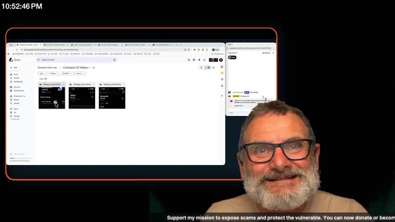This screenshot has width=395, height=222.
Task: Open more actions for first RPReplay video
Action: point(64,84)
